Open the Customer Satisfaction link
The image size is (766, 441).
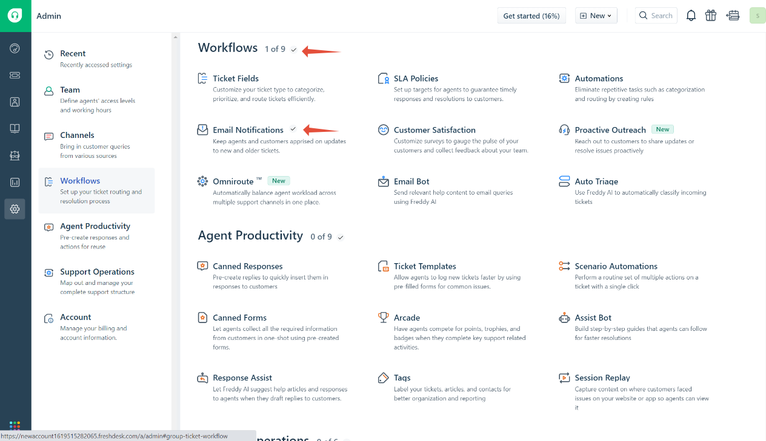point(435,130)
